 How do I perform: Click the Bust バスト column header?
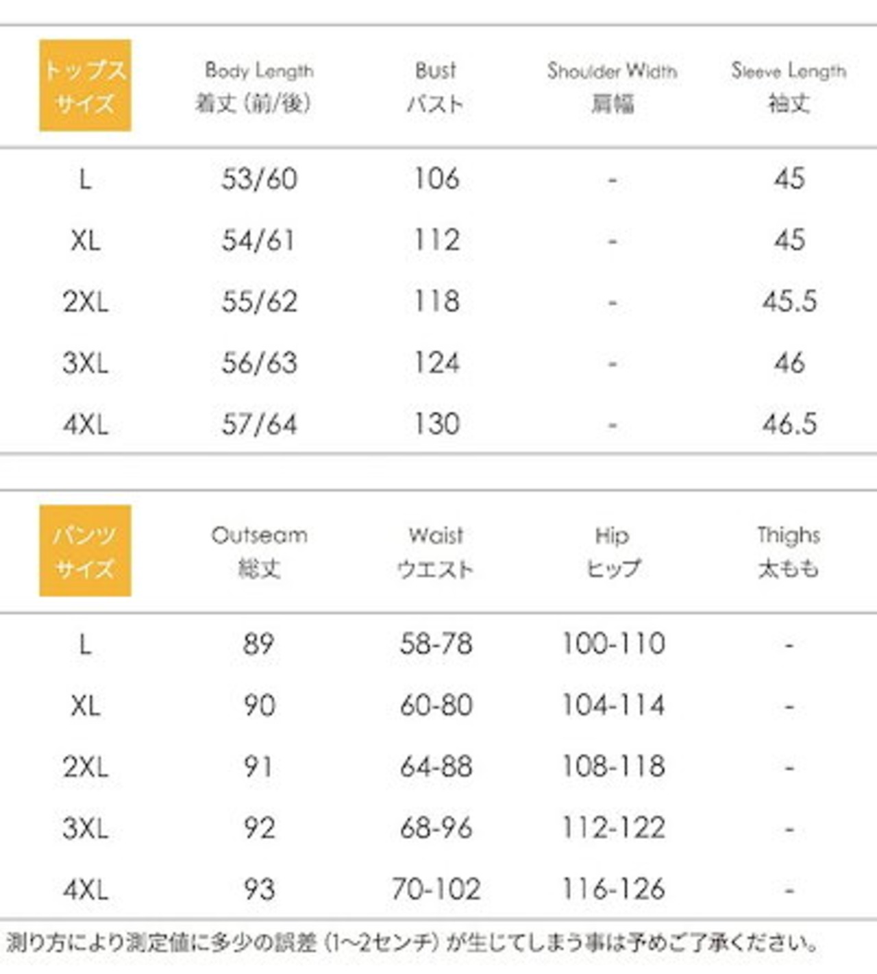coord(436,86)
